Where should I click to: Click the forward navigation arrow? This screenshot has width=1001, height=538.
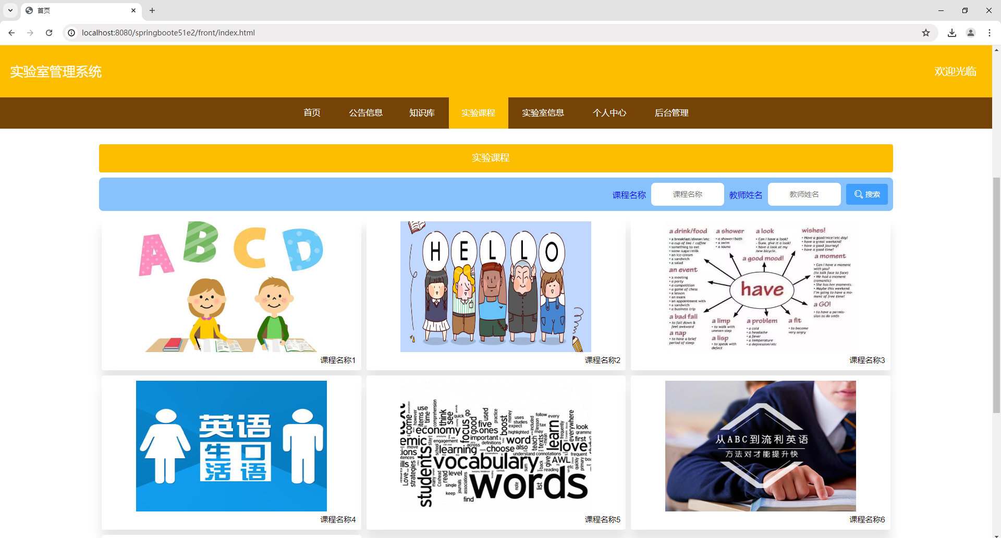pyautogui.click(x=30, y=32)
